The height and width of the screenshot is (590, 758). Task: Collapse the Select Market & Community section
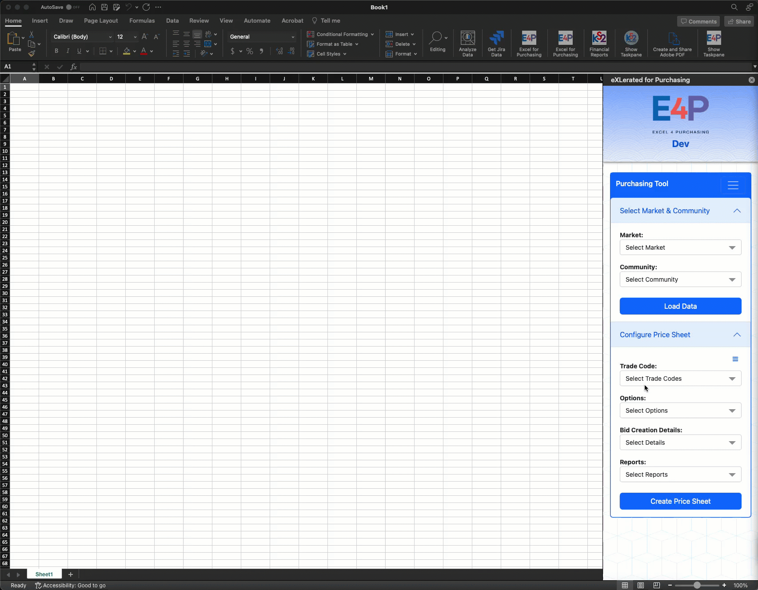(x=680, y=211)
